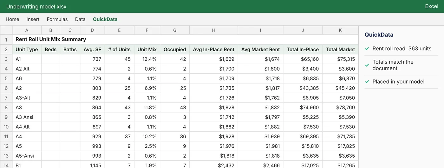444x168 pixels.
Task: Select row 8 header
Action: 6,108
